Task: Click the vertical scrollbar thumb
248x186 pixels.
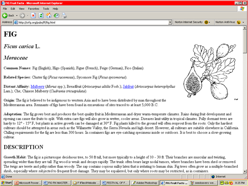Action: 245,41
